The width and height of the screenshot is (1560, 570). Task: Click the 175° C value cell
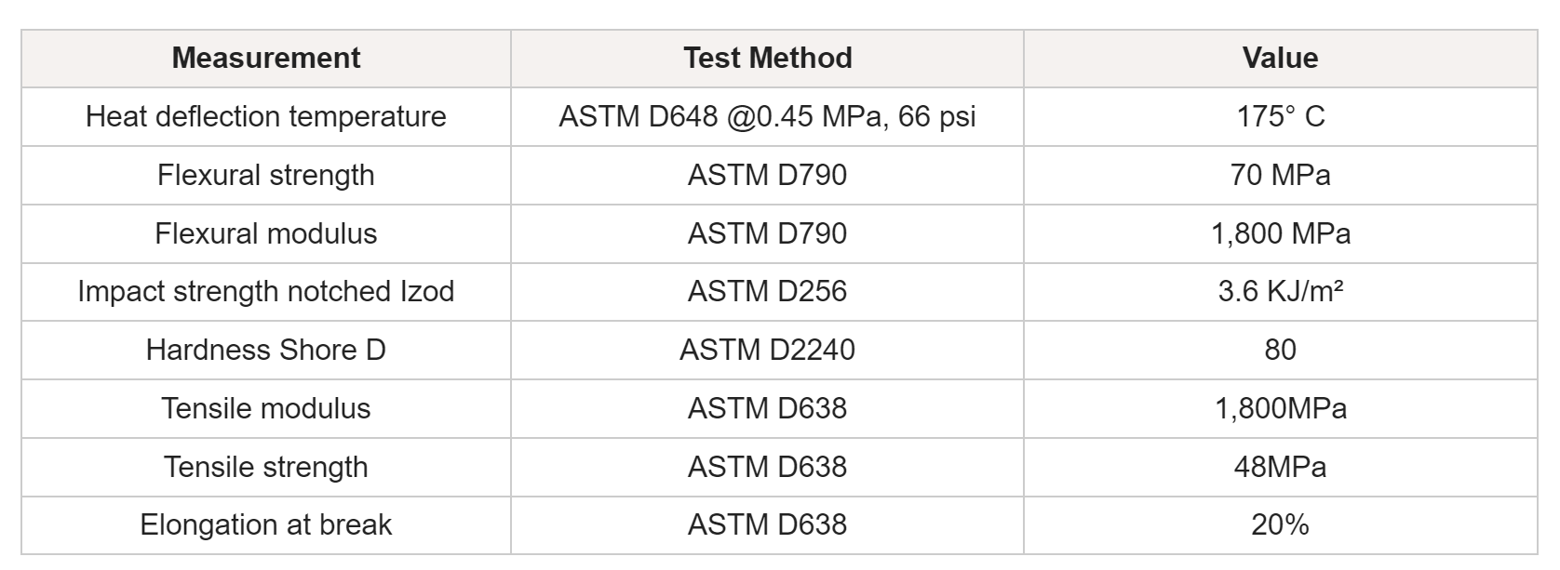(1280, 117)
